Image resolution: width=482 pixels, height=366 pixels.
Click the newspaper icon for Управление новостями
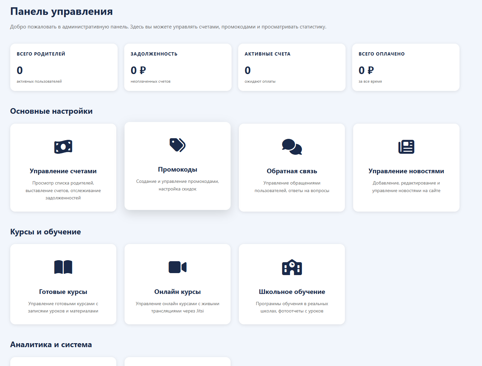coord(406,147)
